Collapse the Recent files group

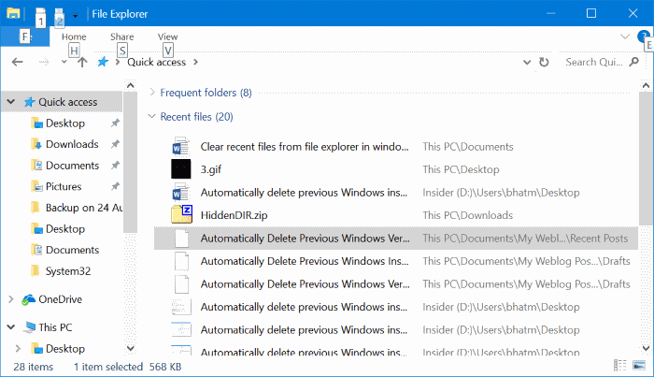click(x=151, y=116)
